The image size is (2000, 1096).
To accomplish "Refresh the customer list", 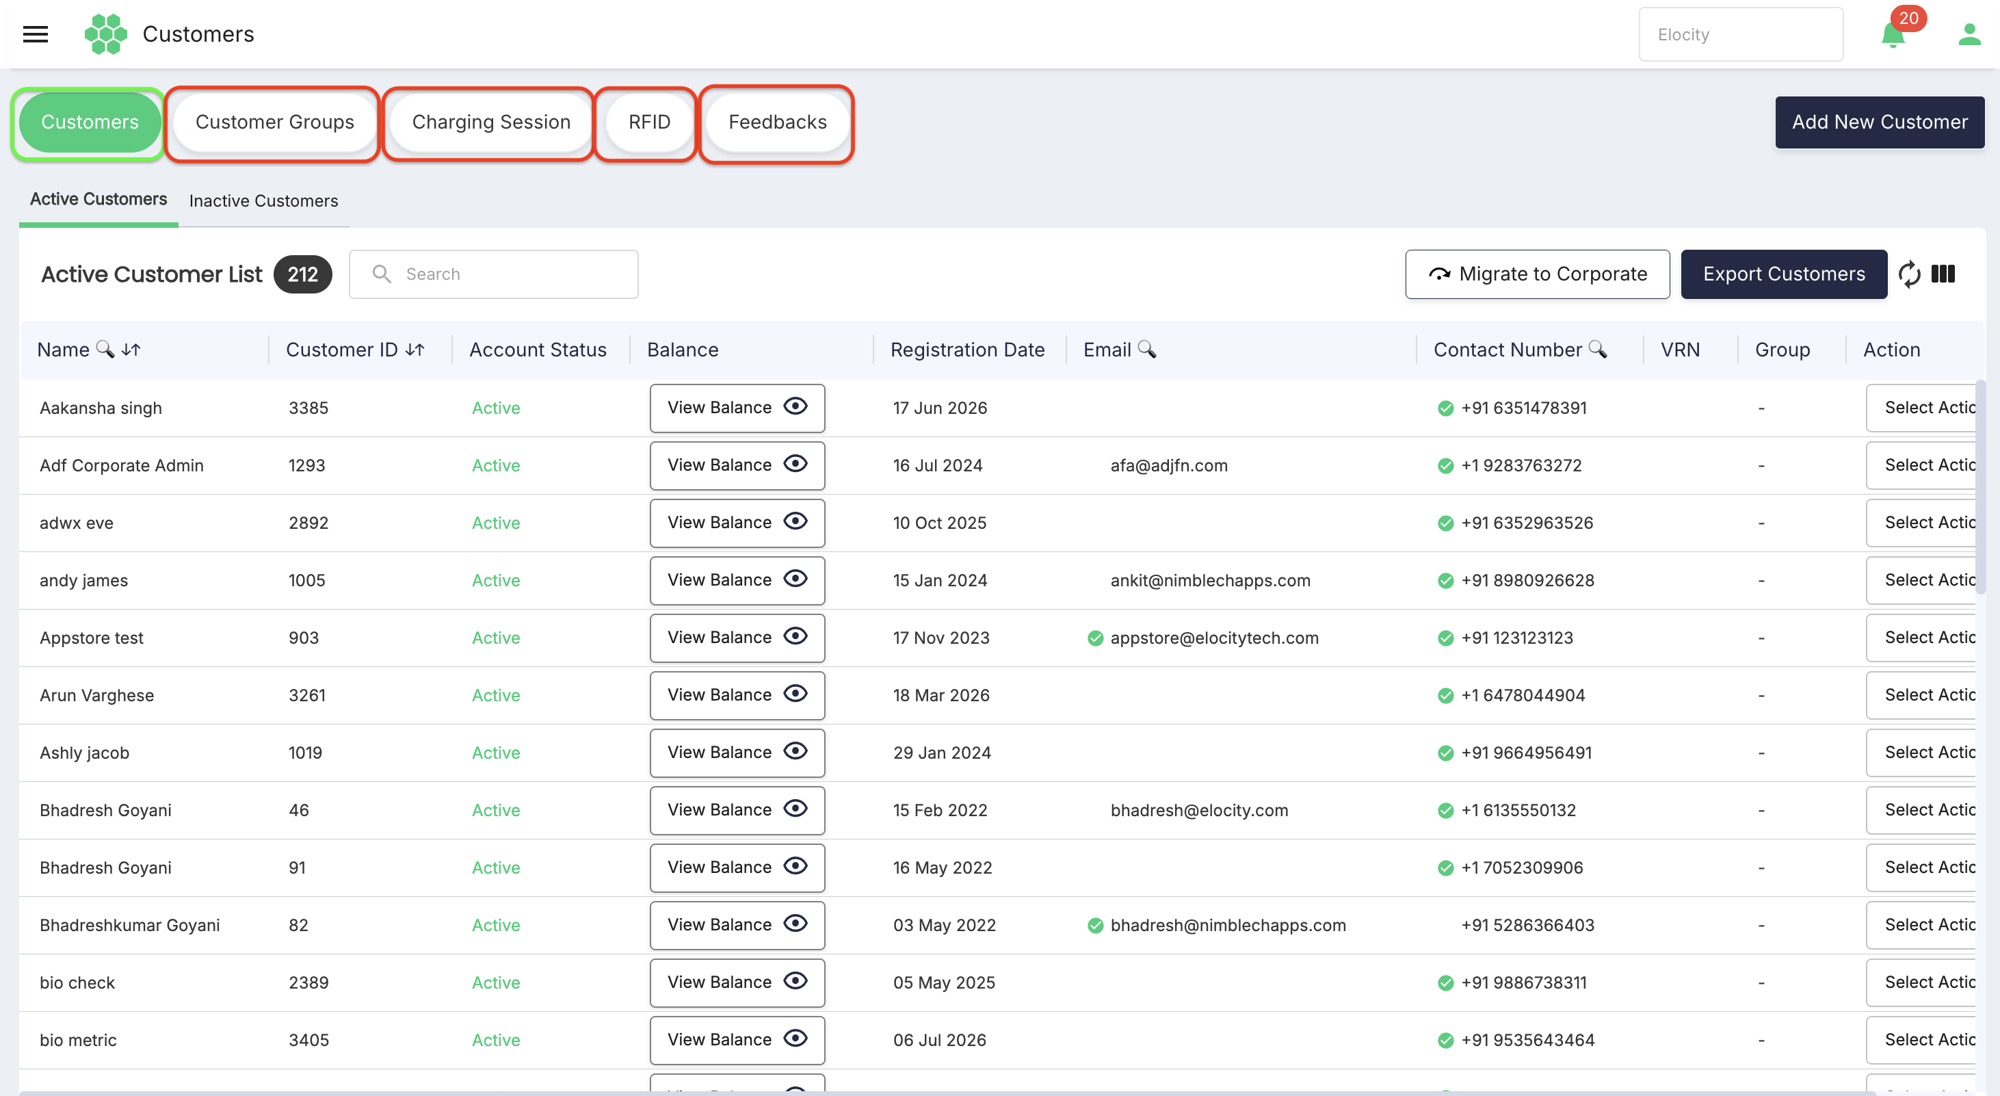I will point(1909,274).
